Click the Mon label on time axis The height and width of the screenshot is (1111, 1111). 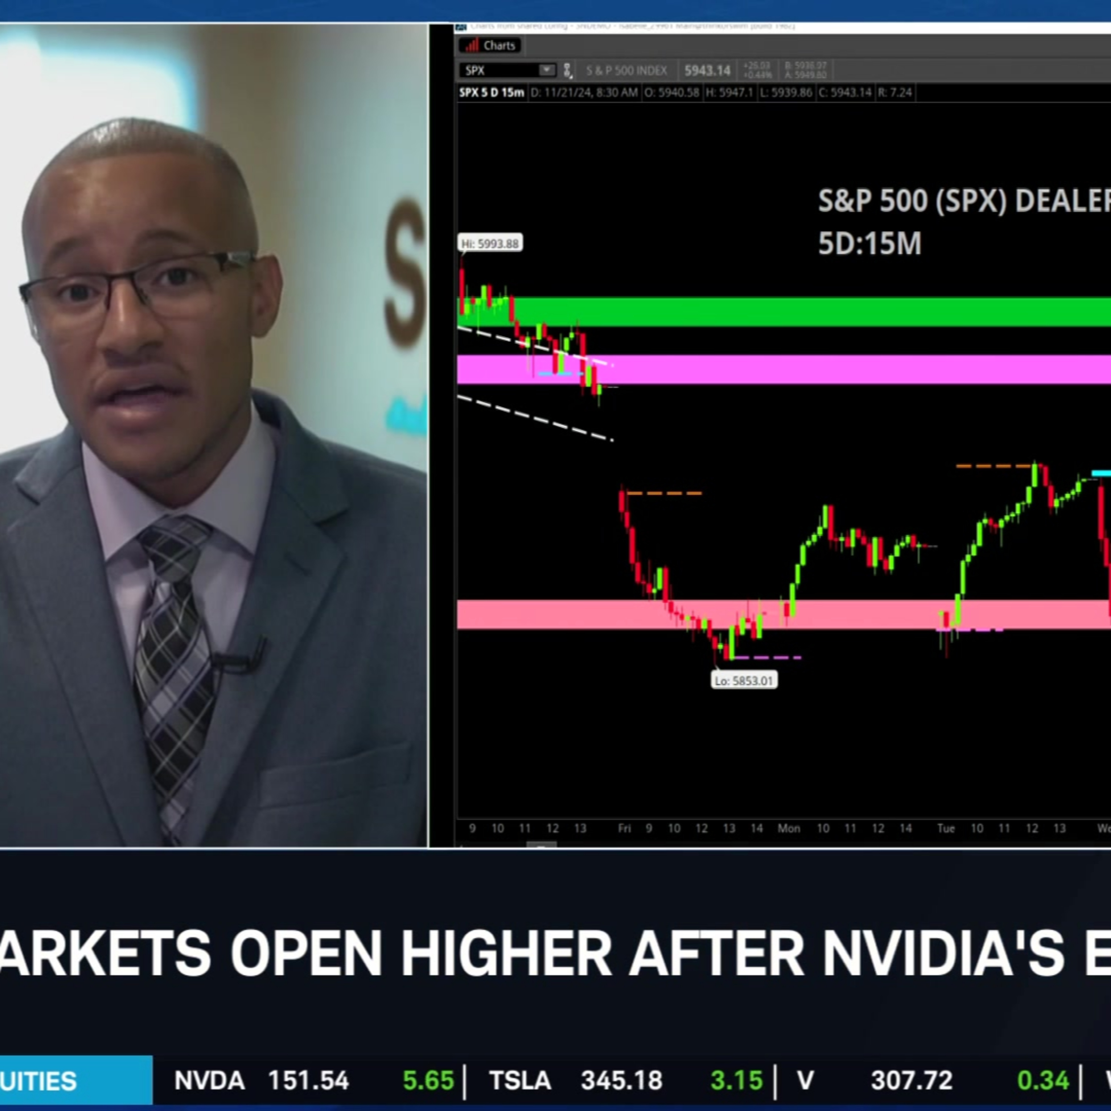pyautogui.click(x=788, y=829)
